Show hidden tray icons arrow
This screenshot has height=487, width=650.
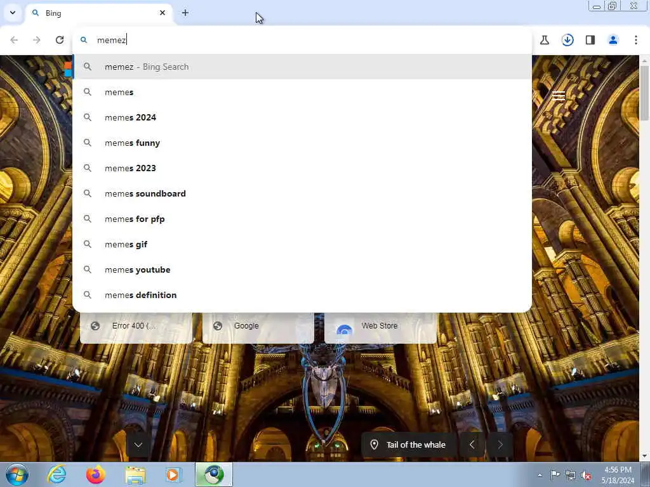(x=540, y=475)
